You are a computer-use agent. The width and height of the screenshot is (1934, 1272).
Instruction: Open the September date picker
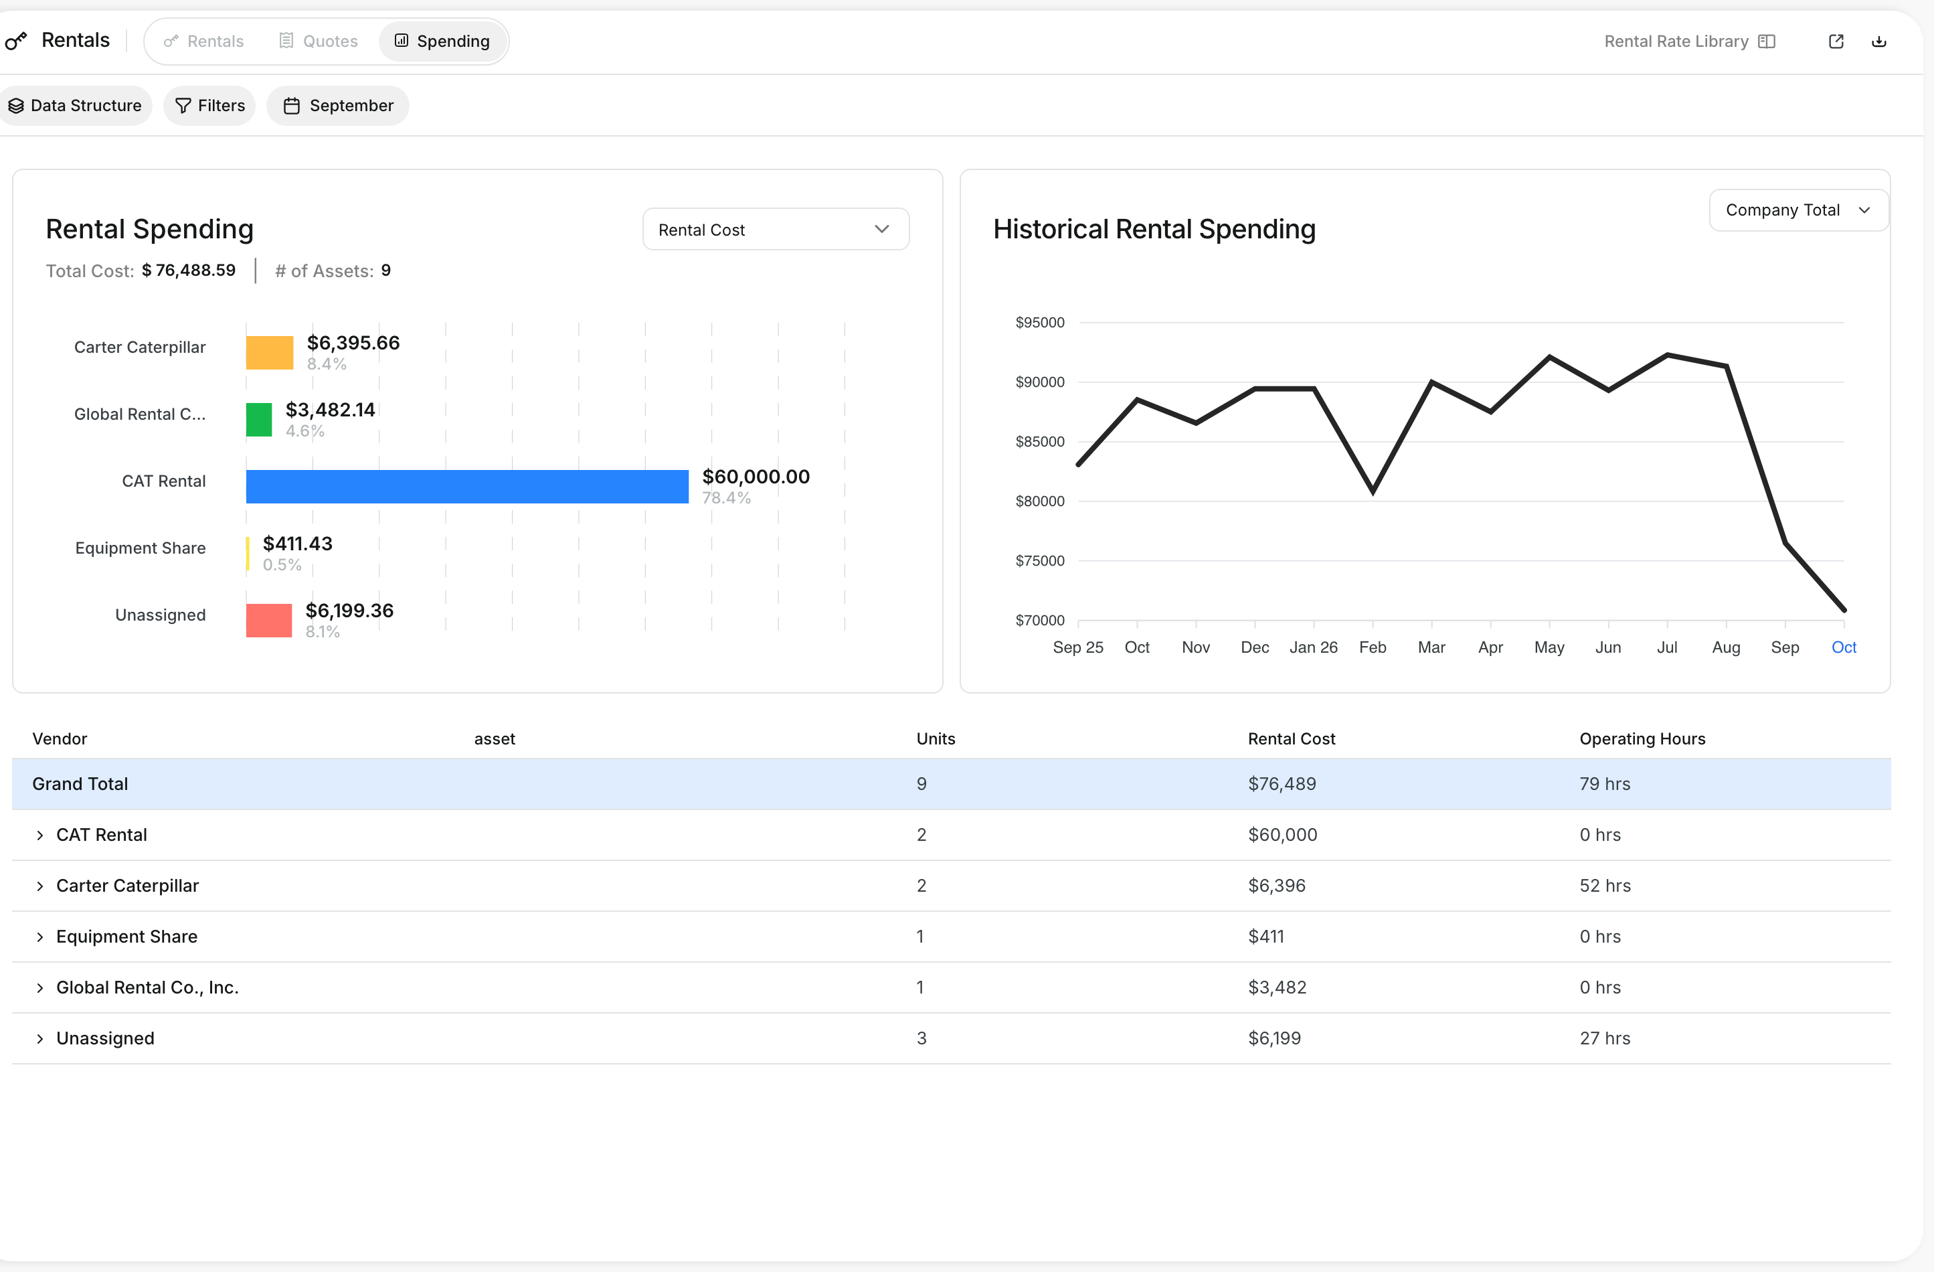pos(338,106)
